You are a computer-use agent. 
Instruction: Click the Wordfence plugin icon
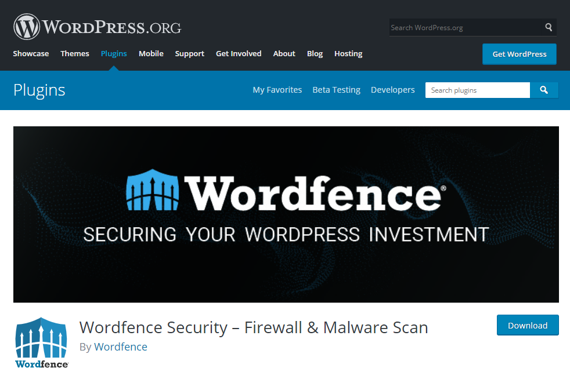[x=41, y=343]
